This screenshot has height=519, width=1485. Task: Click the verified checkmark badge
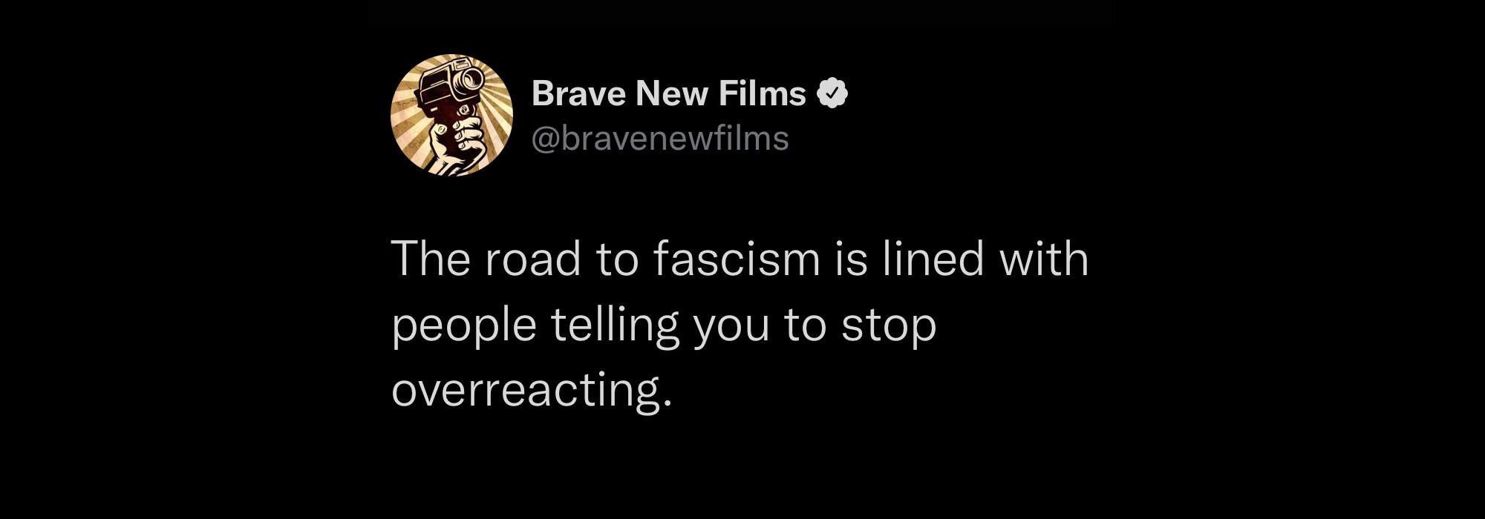pyautogui.click(x=832, y=93)
